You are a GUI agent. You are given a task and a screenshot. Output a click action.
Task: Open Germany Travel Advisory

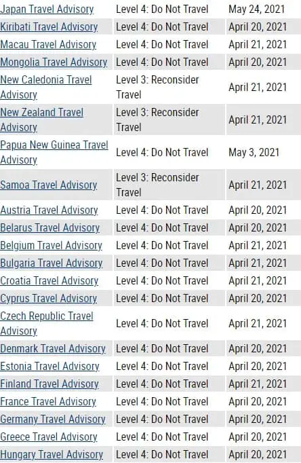[53, 420]
